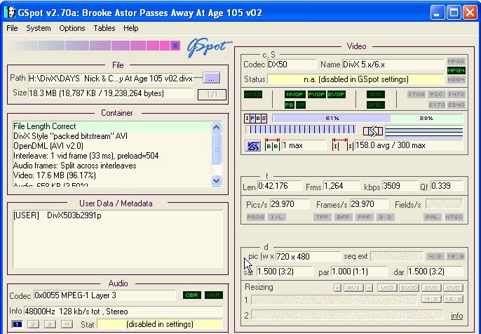Click the GMC indicator
Image resolution: width=481 pixels, height=334 pixels.
tap(376, 95)
